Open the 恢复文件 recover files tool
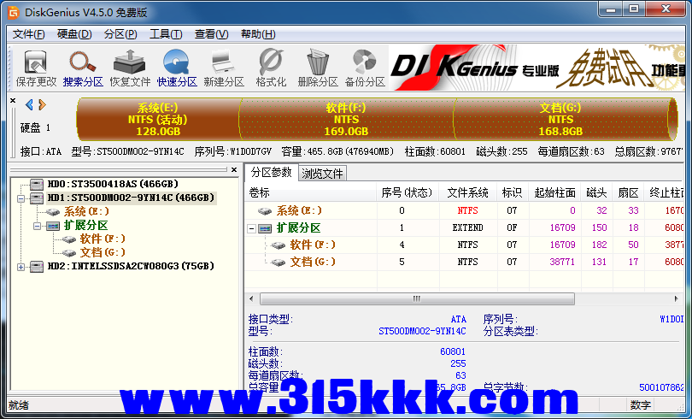 pyautogui.click(x=130, y=68)
